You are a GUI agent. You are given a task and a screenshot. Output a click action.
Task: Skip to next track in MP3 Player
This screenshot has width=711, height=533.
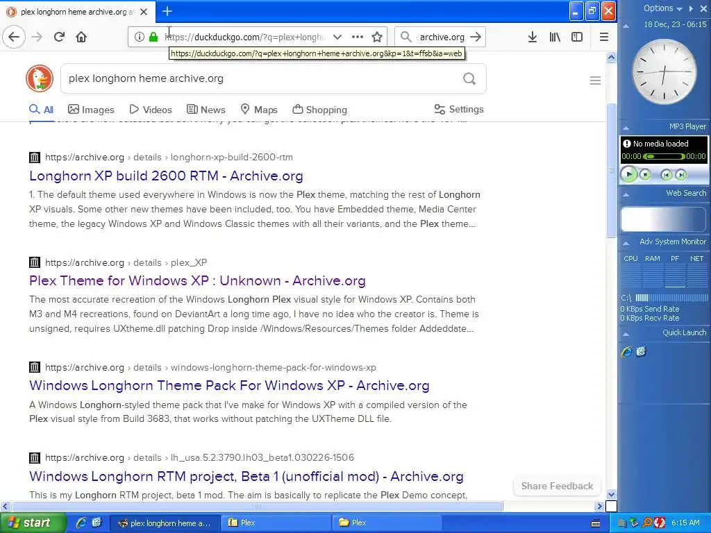(680, 175)
